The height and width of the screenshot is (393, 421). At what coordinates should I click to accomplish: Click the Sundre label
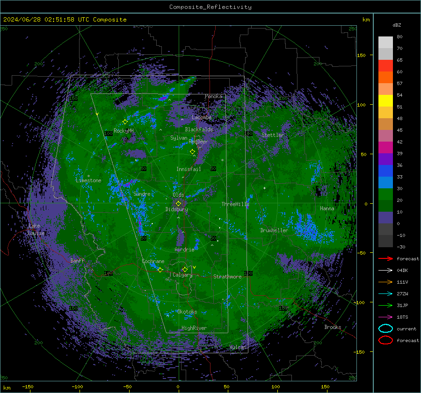click(142, 193)
